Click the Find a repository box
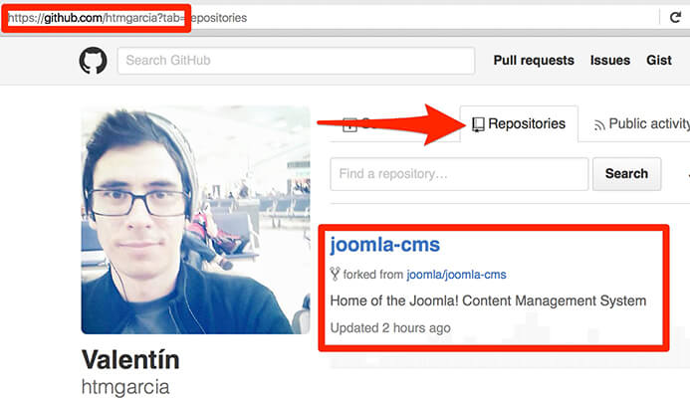This screenshot has height=399, width=690. tap(455, 173)
